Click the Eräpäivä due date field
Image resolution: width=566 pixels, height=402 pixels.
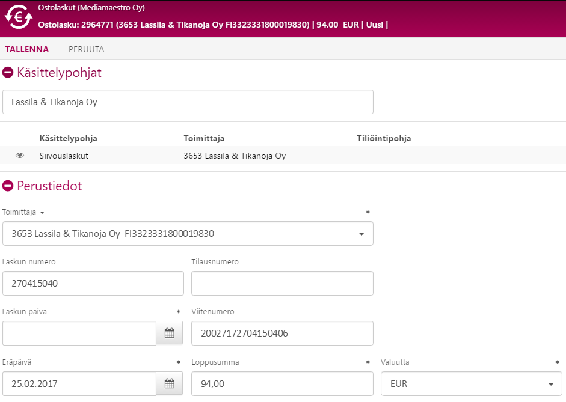(x=79, y=383)
